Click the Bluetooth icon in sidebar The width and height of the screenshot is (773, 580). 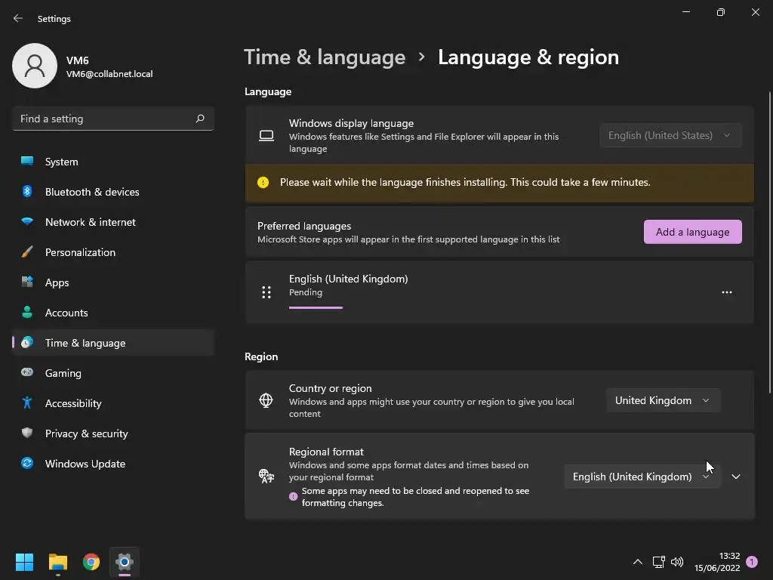pyautogui.click(x=27, y=191)
